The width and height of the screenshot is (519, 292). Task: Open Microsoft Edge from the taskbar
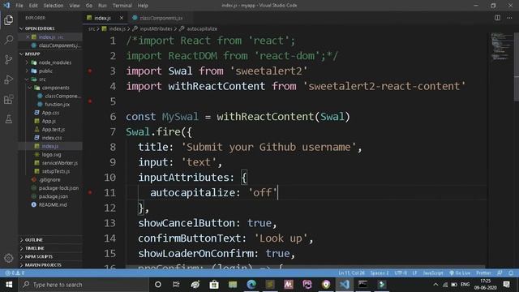click(251, 285)
